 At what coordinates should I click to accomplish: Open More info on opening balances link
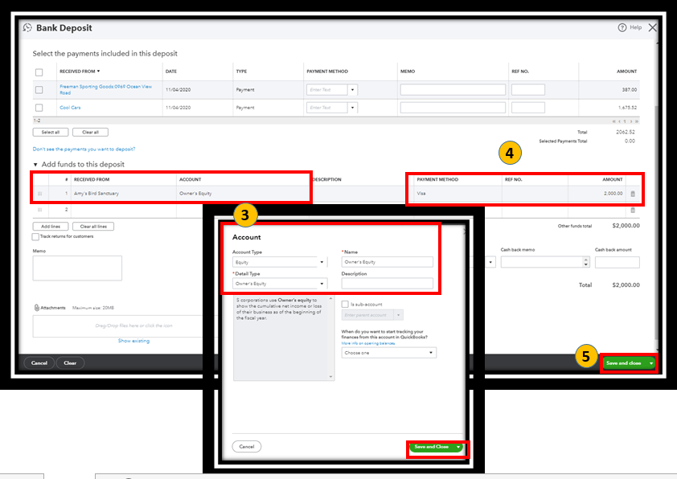[368, 343]
